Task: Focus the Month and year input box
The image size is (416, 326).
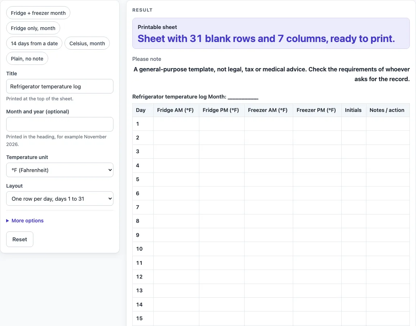Action: click(60, 124)
